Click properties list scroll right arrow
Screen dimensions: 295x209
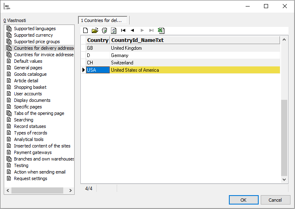(x=71, y=190)
